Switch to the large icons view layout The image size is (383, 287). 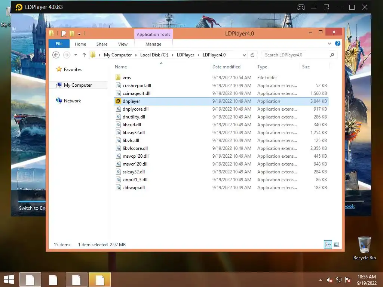[336, 244]
